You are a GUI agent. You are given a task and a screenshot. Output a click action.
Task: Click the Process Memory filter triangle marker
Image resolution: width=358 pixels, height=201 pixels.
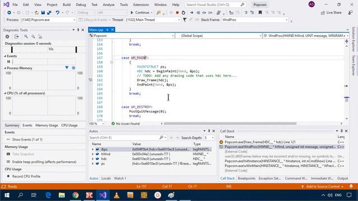coord(67,68)
